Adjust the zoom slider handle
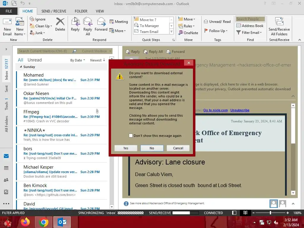This screenshot has width=304, height=228. pos(270,213)
